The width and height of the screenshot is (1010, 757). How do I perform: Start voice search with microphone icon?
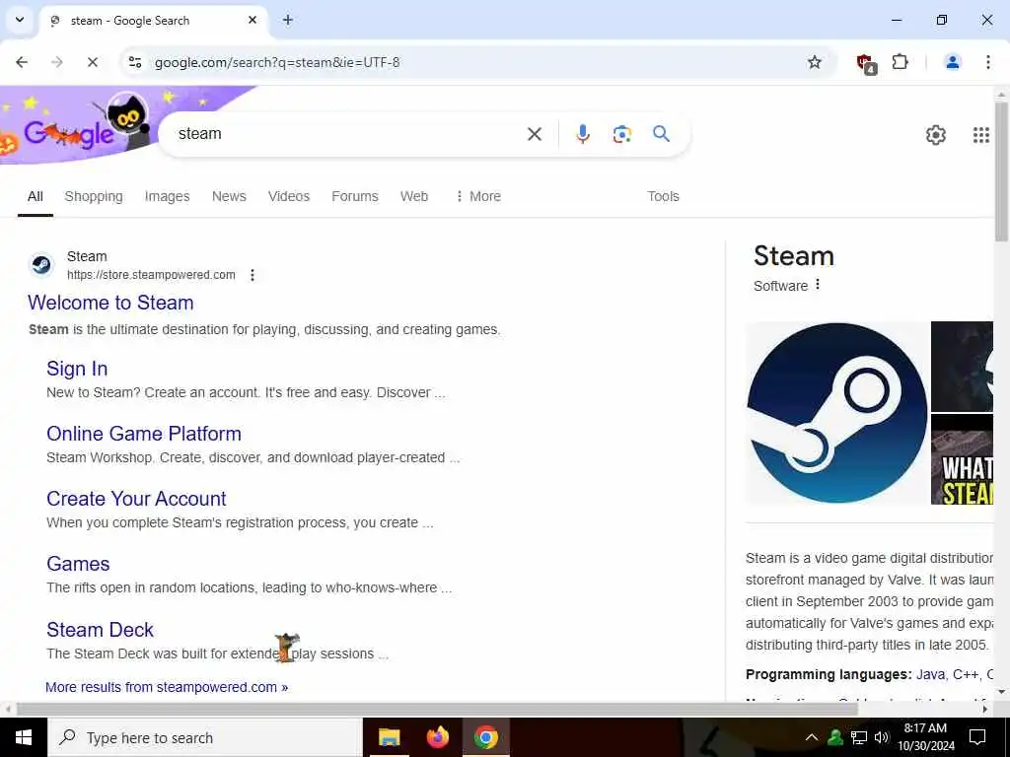582,134
